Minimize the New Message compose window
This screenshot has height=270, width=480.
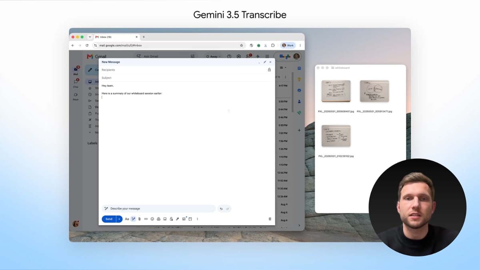259,62
